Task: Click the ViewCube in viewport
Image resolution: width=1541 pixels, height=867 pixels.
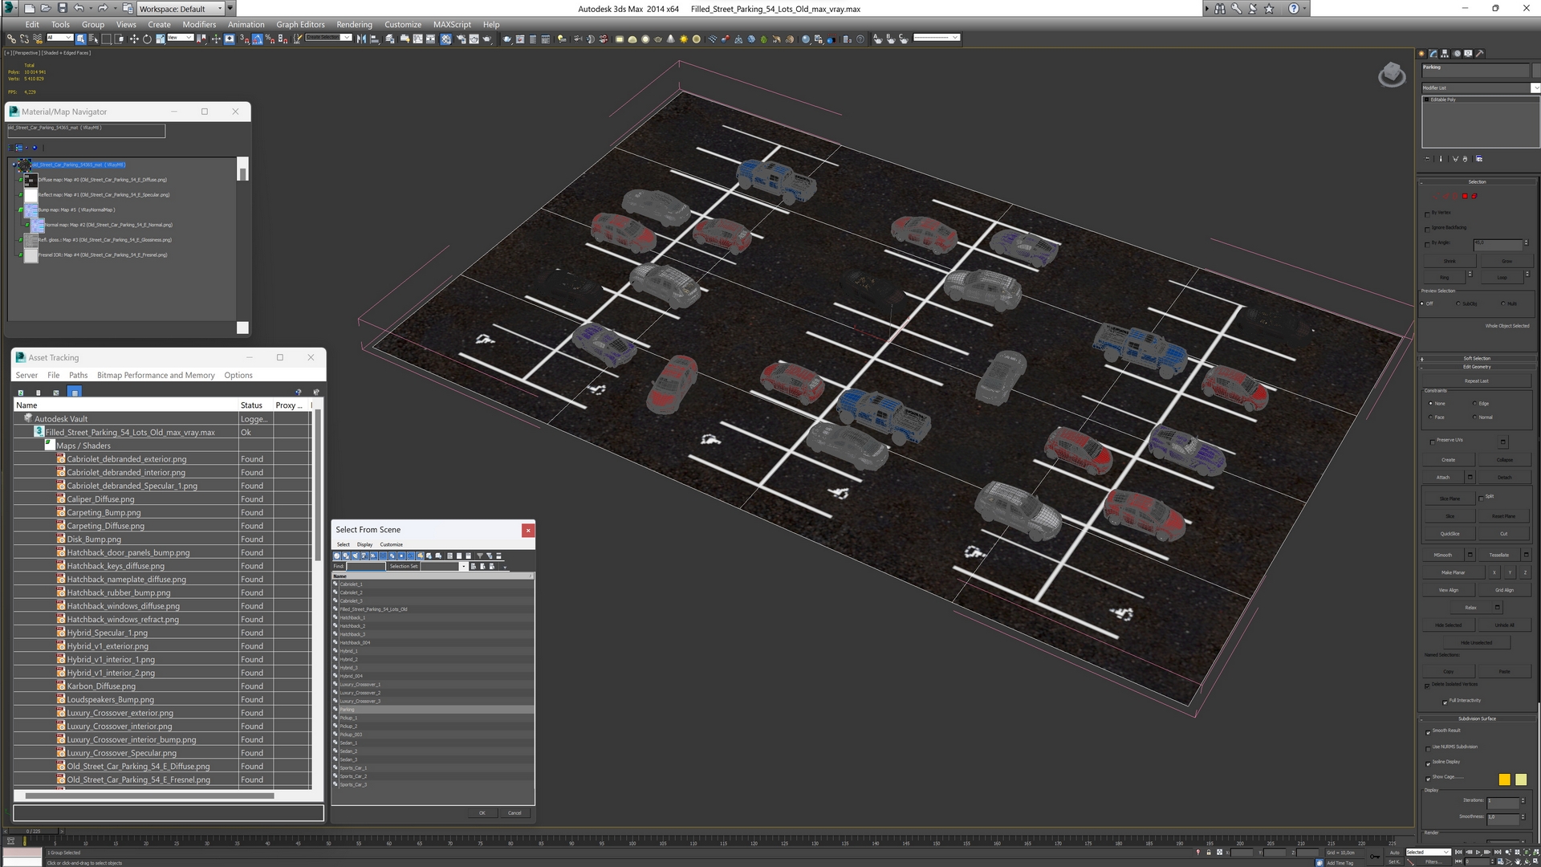Action: point(1392,75)
